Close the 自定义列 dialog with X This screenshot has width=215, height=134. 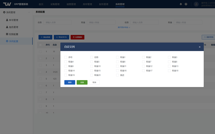click(200, 47)
